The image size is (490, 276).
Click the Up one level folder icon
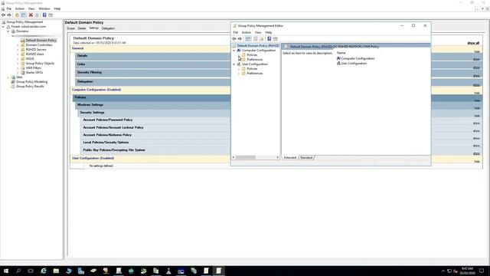[17, 15]
